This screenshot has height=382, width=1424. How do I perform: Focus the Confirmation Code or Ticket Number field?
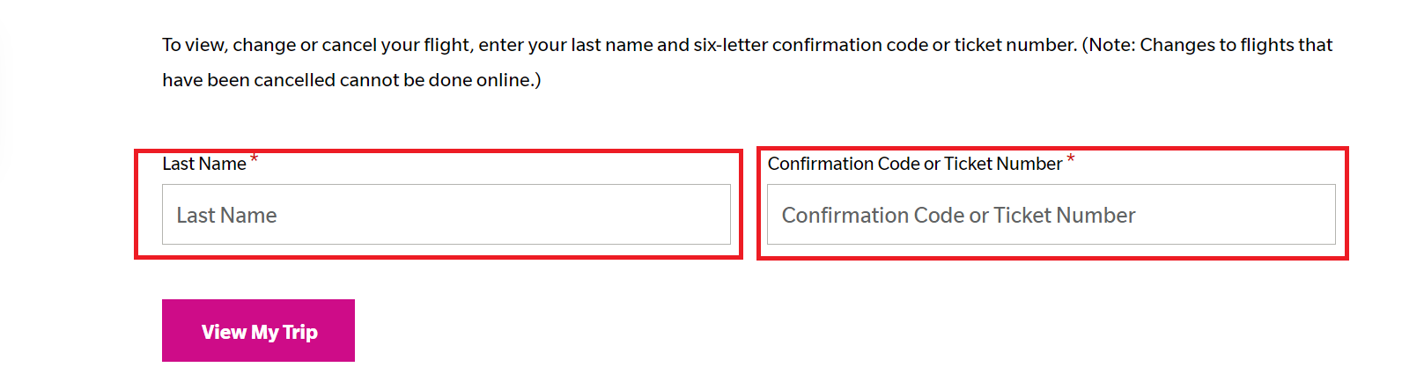[x=1051, y=214]
